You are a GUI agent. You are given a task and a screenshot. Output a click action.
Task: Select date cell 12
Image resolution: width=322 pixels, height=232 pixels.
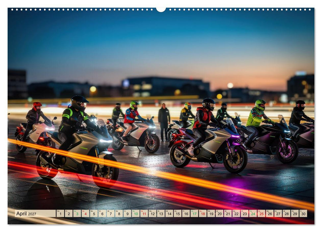(x=153, y=213)
